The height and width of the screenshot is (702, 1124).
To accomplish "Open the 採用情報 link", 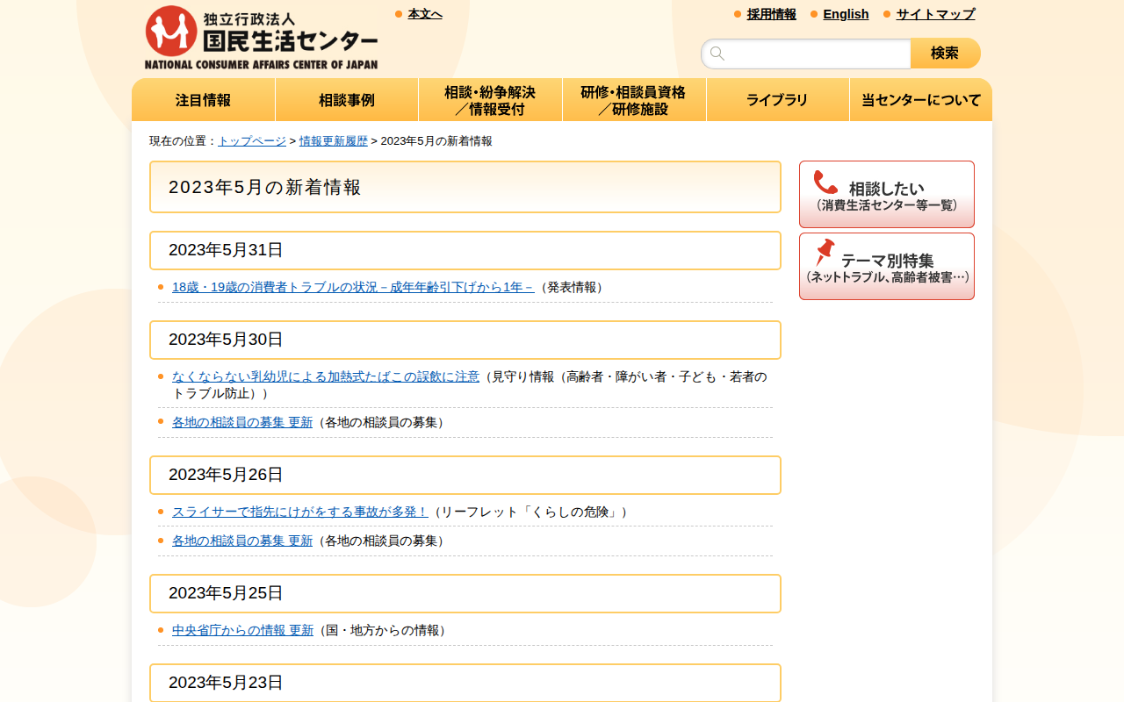I will coord(772,14).
